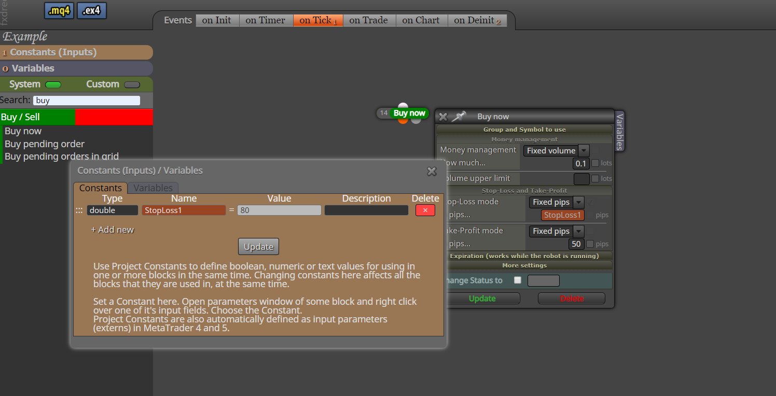This screenshot has width=776, height=396.
Task: Delete the StopLoss1 constant row
Action: (x=425, y=210)
